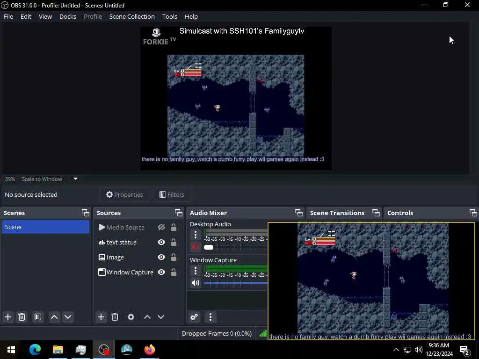The image size is (479, 359).
Task: Delete selected source with trash icon
Action: tap(115, 317)
